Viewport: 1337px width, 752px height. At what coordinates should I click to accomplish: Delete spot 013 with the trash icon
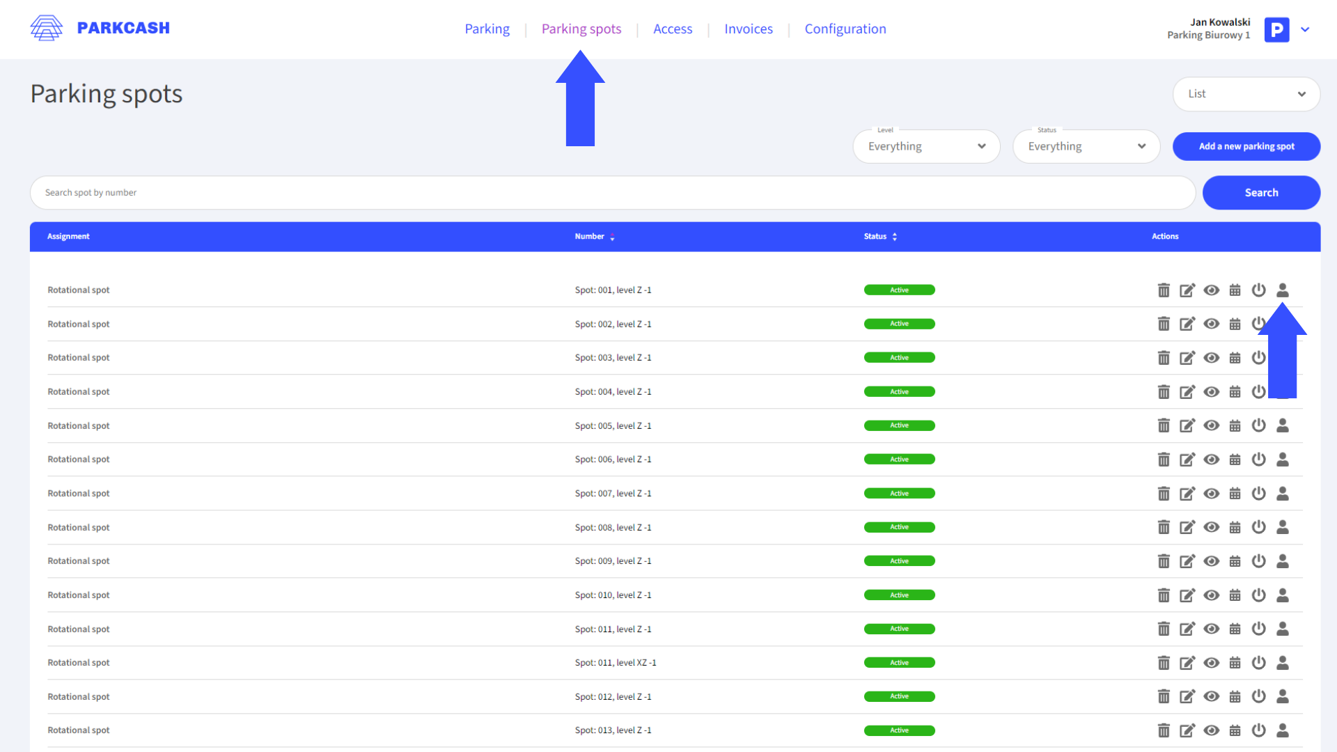1164,730
